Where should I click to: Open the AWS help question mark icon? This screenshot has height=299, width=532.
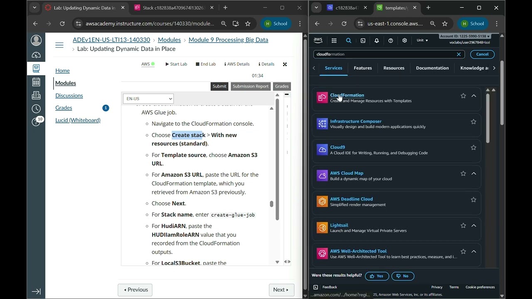[391, 40]
